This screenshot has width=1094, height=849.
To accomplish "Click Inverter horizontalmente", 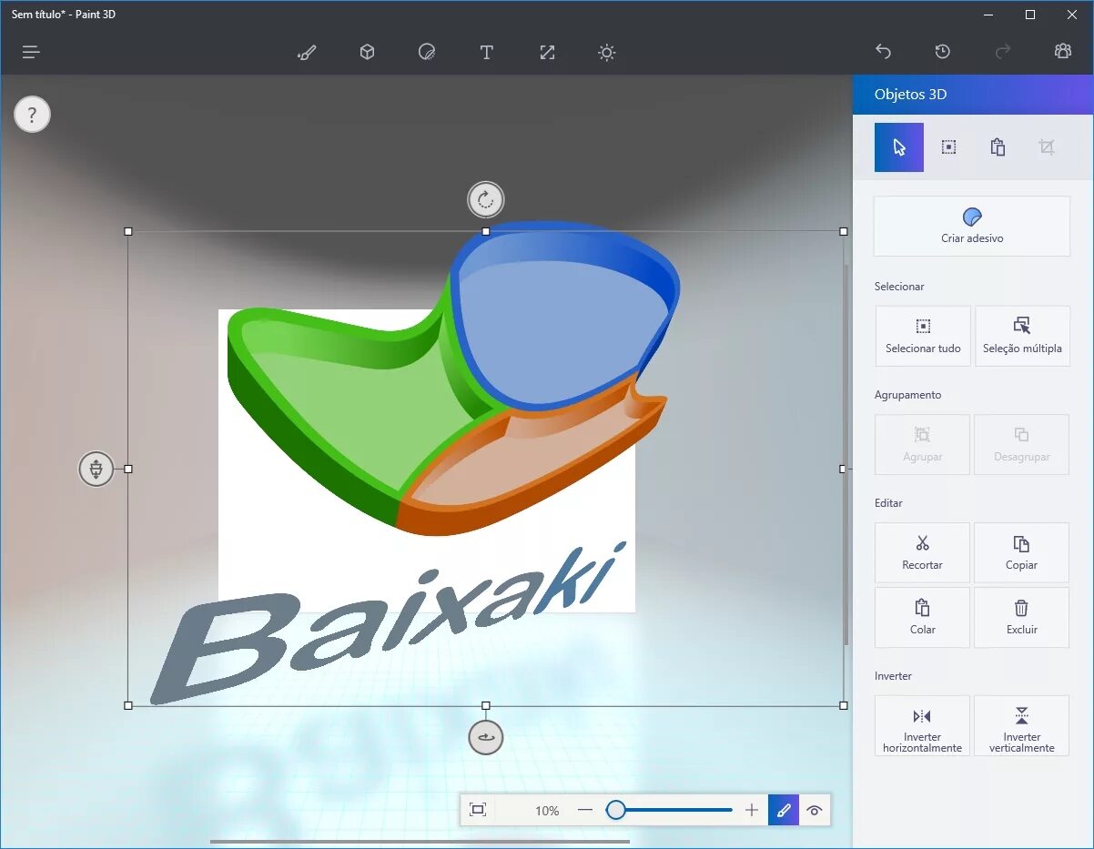I will [x=923, y=726].
